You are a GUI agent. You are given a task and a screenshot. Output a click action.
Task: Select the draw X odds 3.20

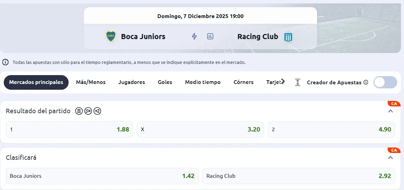[200, 129]
